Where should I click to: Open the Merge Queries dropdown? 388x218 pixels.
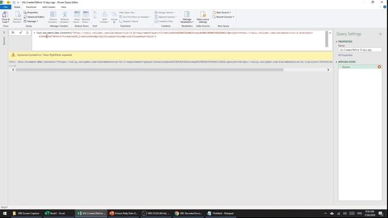pos(165,12)
